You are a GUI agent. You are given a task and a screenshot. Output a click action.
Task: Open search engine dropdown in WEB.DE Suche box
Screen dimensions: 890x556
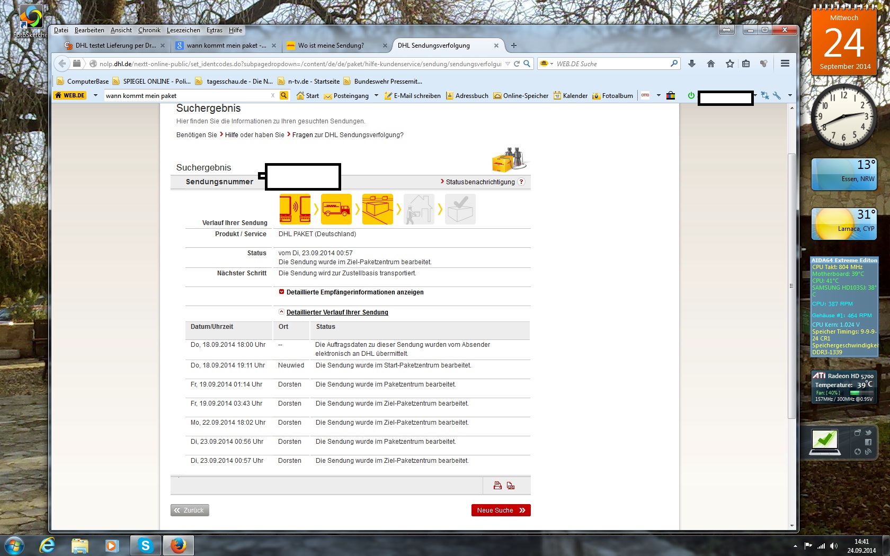(x=551, y=64)
